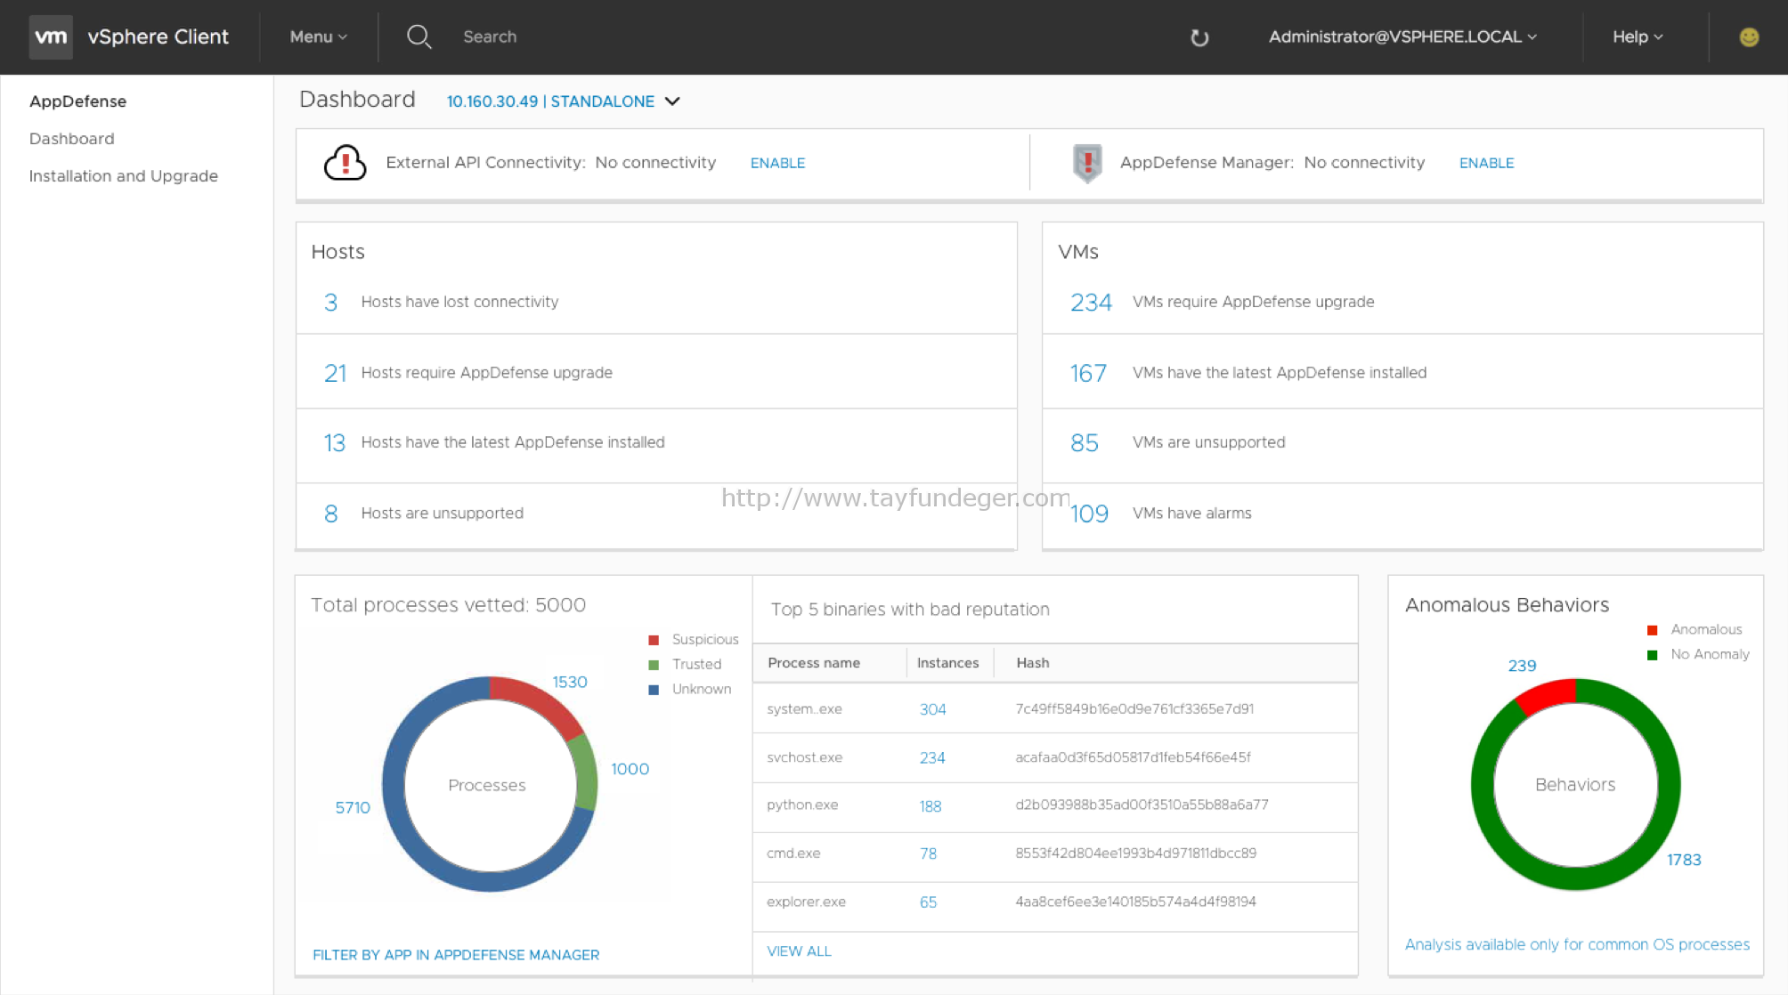Click the cloud alert connectivity icon
Viewport: 1788px width, 995px height.
[x=345, y=162]
